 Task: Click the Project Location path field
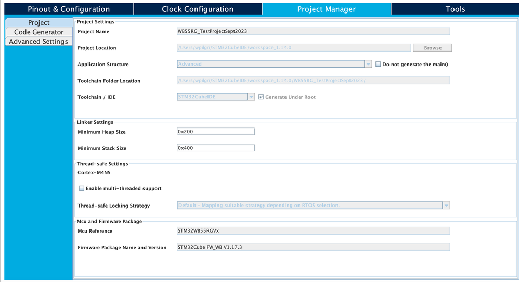coord(294,48)
